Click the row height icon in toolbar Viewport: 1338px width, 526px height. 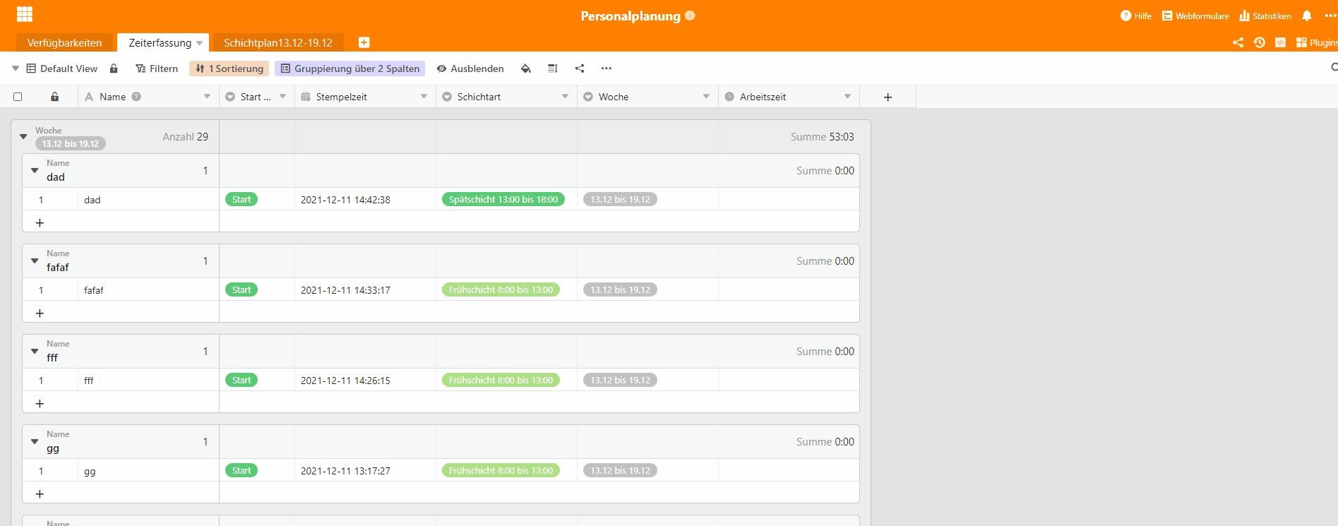[552, 68]
